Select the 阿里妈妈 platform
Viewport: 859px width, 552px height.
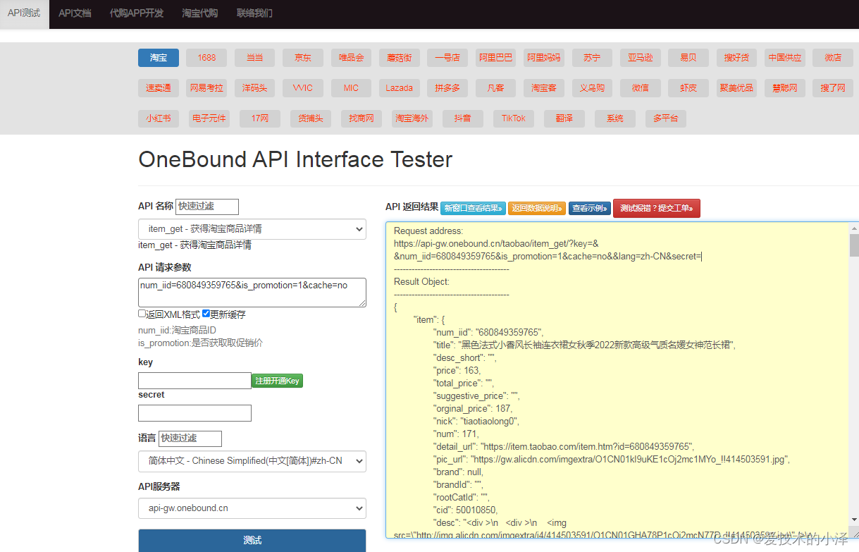click(x=544, y=58)
